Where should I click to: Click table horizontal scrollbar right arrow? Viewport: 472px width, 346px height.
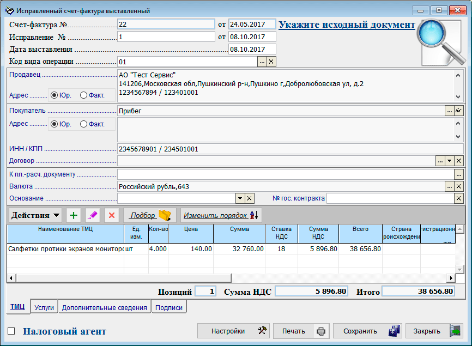click(x=451, y=278)
